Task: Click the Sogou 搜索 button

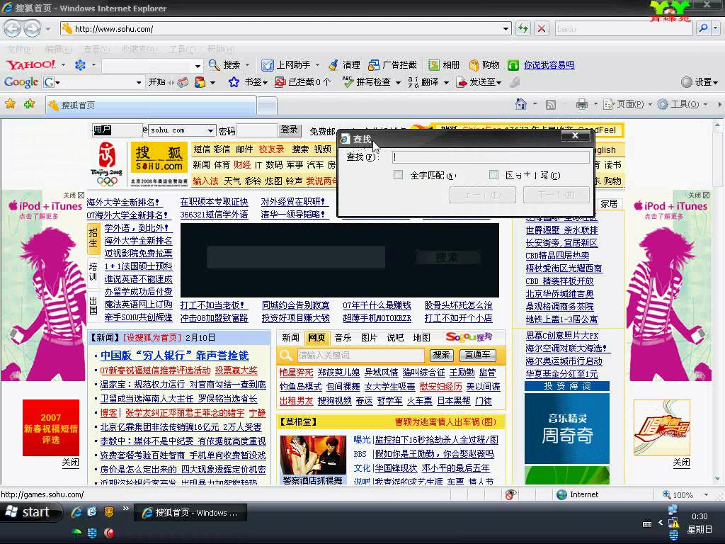Action: (x=441, y=355)
